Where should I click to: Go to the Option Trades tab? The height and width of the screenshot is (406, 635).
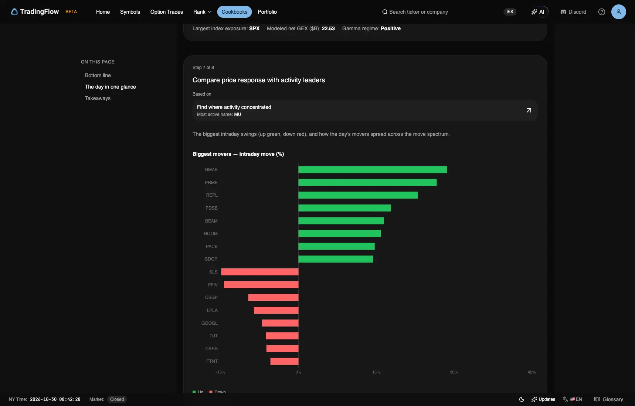coord(167,12)
